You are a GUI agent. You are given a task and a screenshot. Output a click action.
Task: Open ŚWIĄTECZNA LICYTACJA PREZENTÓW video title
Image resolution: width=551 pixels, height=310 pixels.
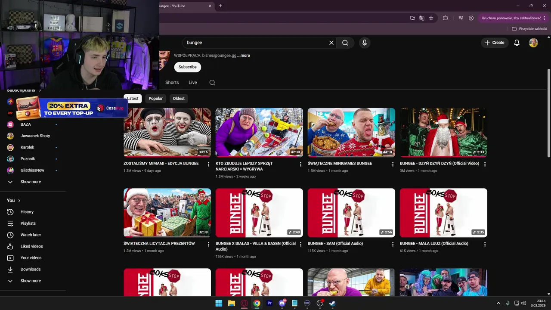159,244
